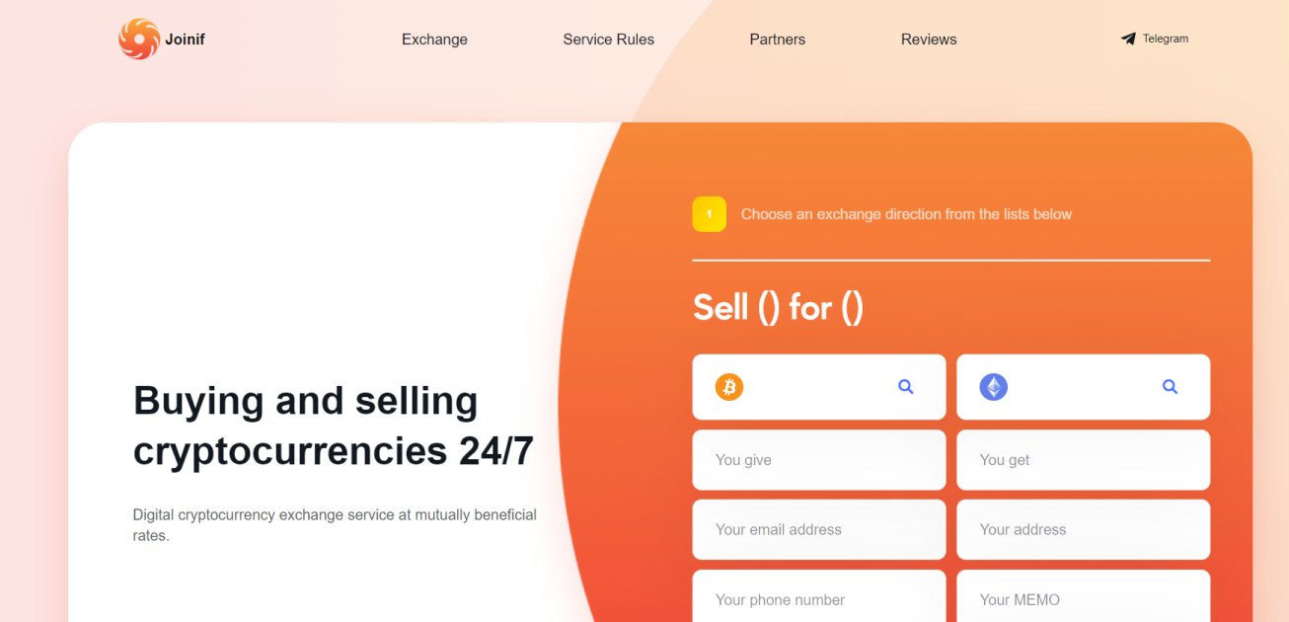The image size is (1289, 622).
Task: Click the Joinif flame logo icon
Action: (138, 39)
